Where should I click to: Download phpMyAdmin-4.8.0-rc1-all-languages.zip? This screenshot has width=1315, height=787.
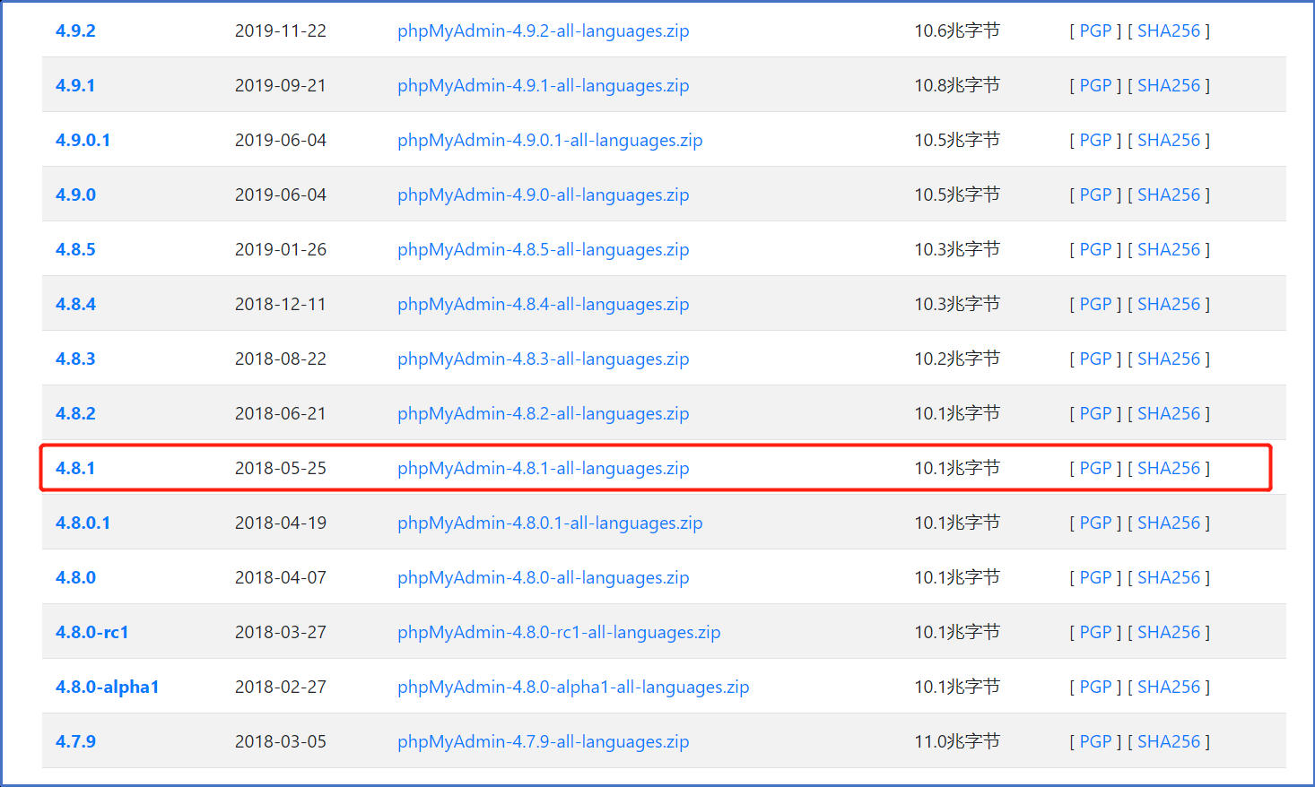click(559, 632)
